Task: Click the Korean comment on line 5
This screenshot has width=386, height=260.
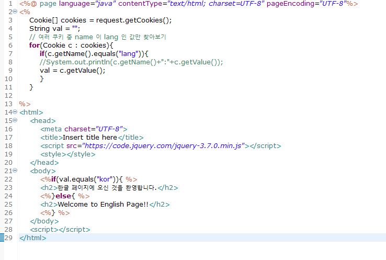Action: [98, 37]
